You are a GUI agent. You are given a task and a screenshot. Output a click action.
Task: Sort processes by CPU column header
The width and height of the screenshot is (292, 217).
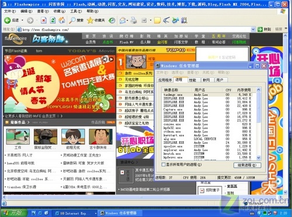pyautogui.click(x=228, y=90)
